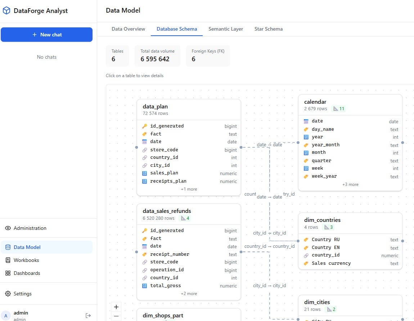The width and height of the screenshot is (414, 321).
Task: Click key icon of data_sales_refunds id_generated
Action: coord(144,230)
